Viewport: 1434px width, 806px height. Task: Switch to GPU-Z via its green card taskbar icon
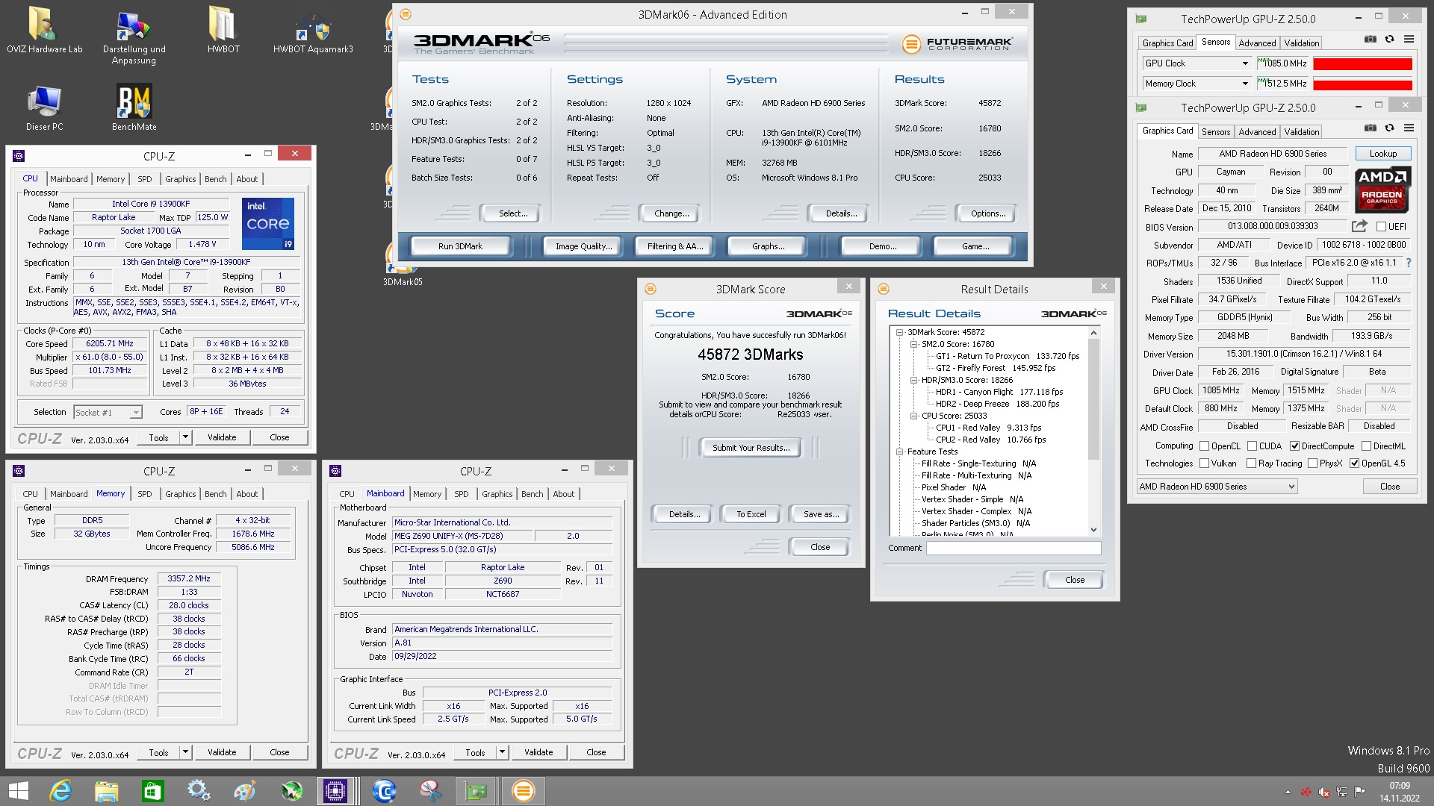click(x=476, y=791)
